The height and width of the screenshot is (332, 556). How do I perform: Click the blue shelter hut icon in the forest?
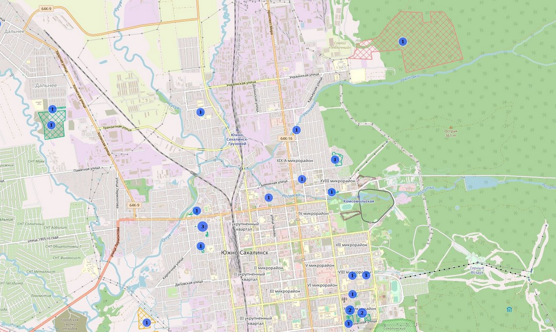point(509,309)
